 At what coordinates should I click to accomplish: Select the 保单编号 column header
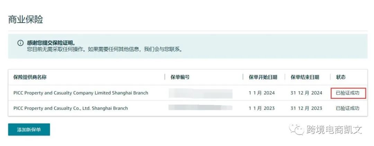click(180, 77)
